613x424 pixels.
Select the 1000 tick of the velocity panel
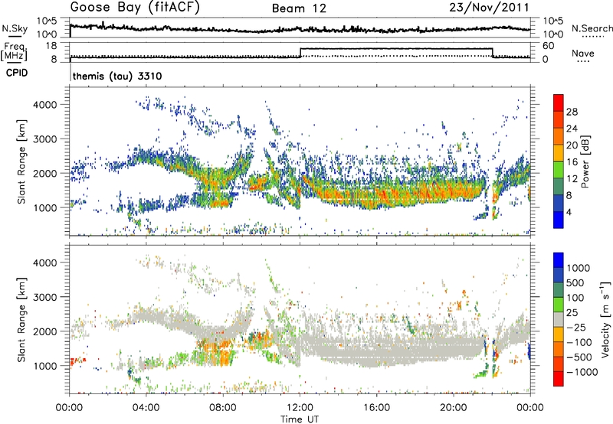pos(44,366)
